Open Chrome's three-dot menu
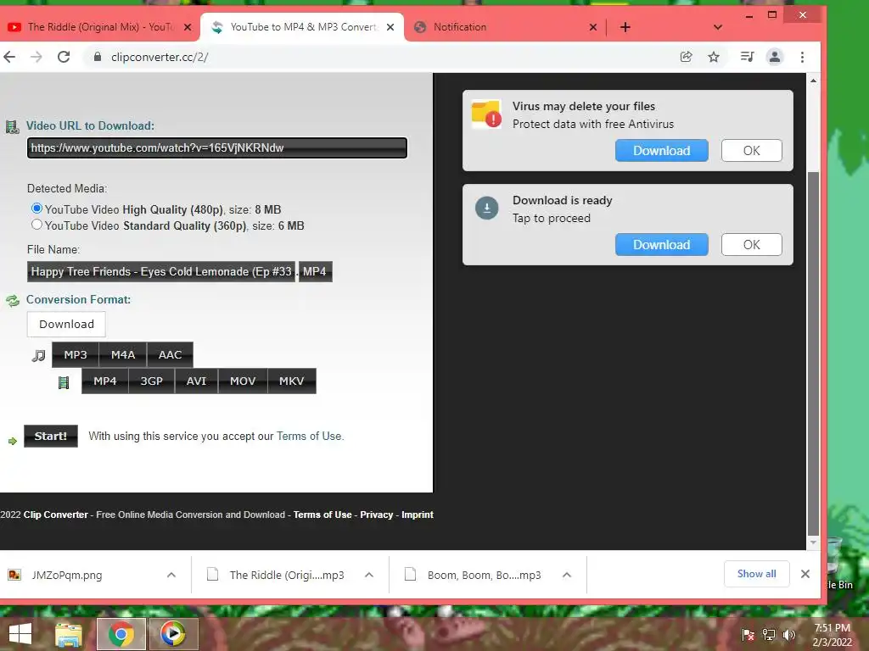 click(802, 57)
